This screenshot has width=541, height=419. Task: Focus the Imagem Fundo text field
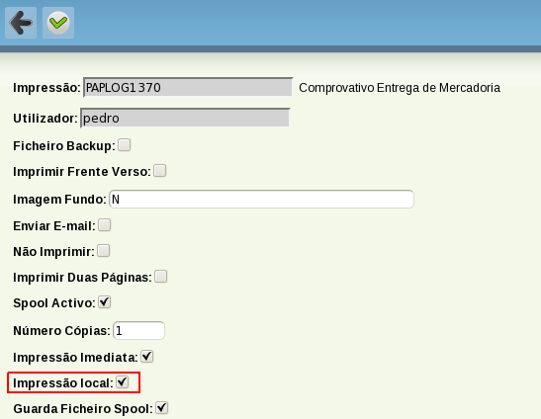[261, 199]
